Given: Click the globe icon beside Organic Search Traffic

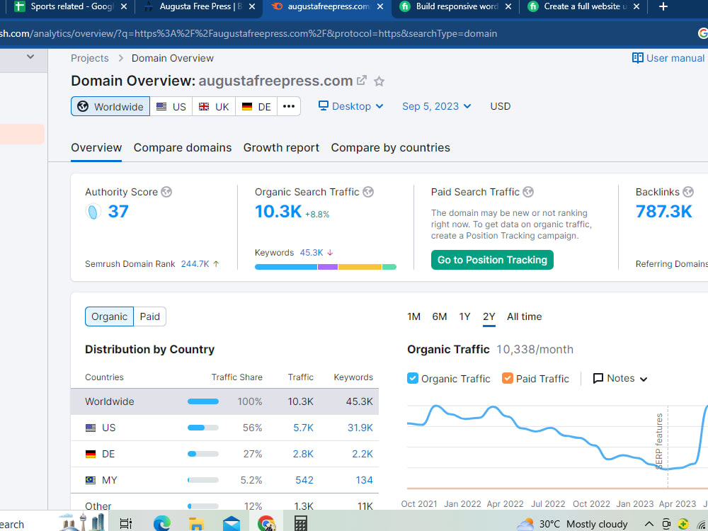Looking at the screenshot, I should click(x=368, y=192).
